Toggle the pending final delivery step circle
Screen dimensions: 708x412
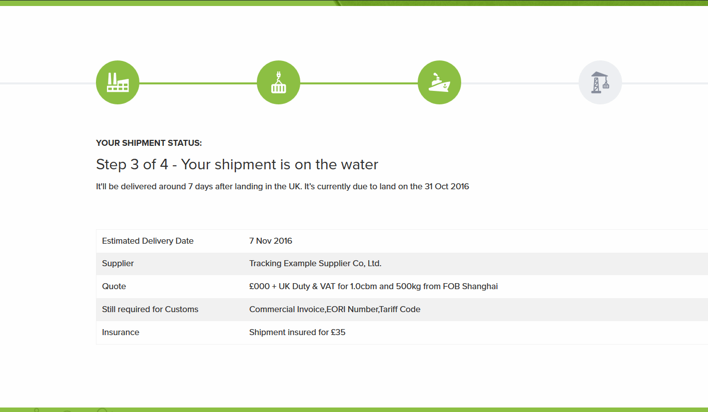600,82
